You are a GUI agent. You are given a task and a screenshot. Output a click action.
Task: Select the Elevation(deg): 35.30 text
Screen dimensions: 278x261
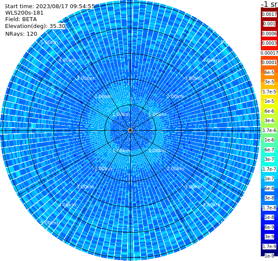tap(35, 26)
